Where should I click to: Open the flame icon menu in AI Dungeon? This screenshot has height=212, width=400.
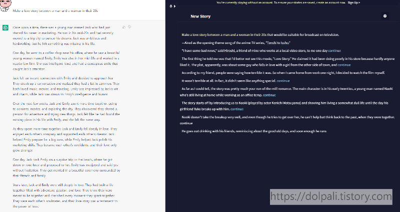pyautogui.click(x=171, y=6)
